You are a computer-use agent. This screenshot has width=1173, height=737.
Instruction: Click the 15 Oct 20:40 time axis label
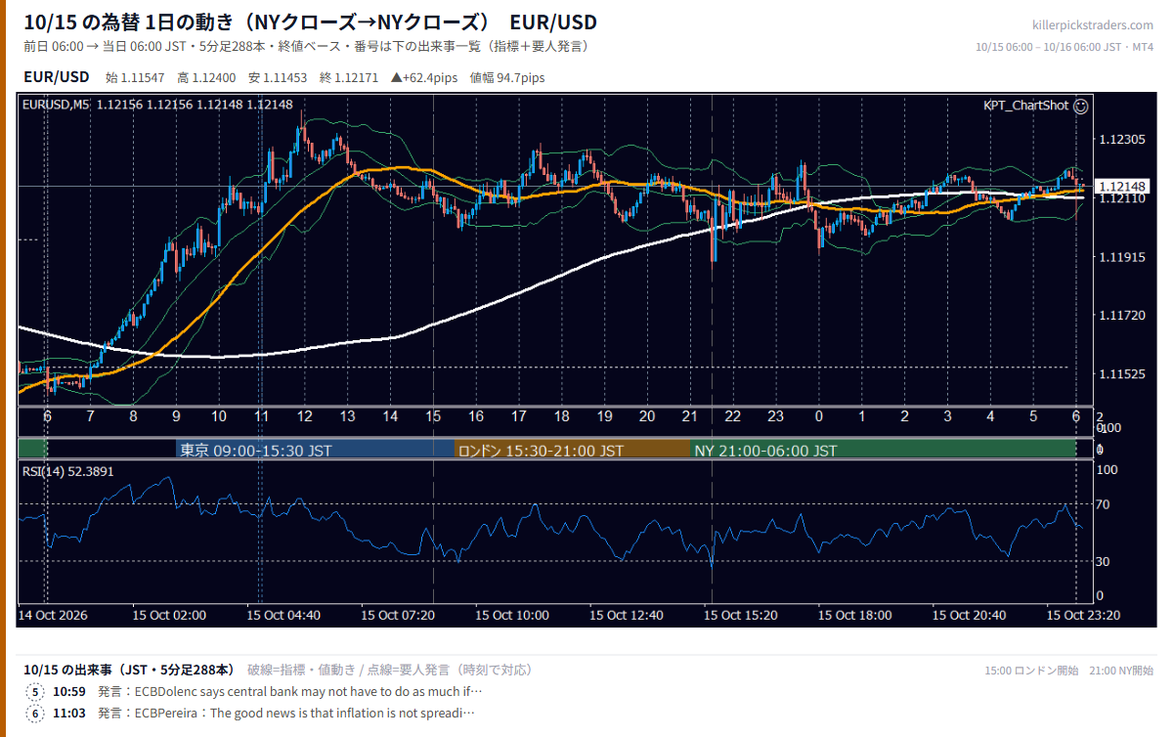[970, 615]
